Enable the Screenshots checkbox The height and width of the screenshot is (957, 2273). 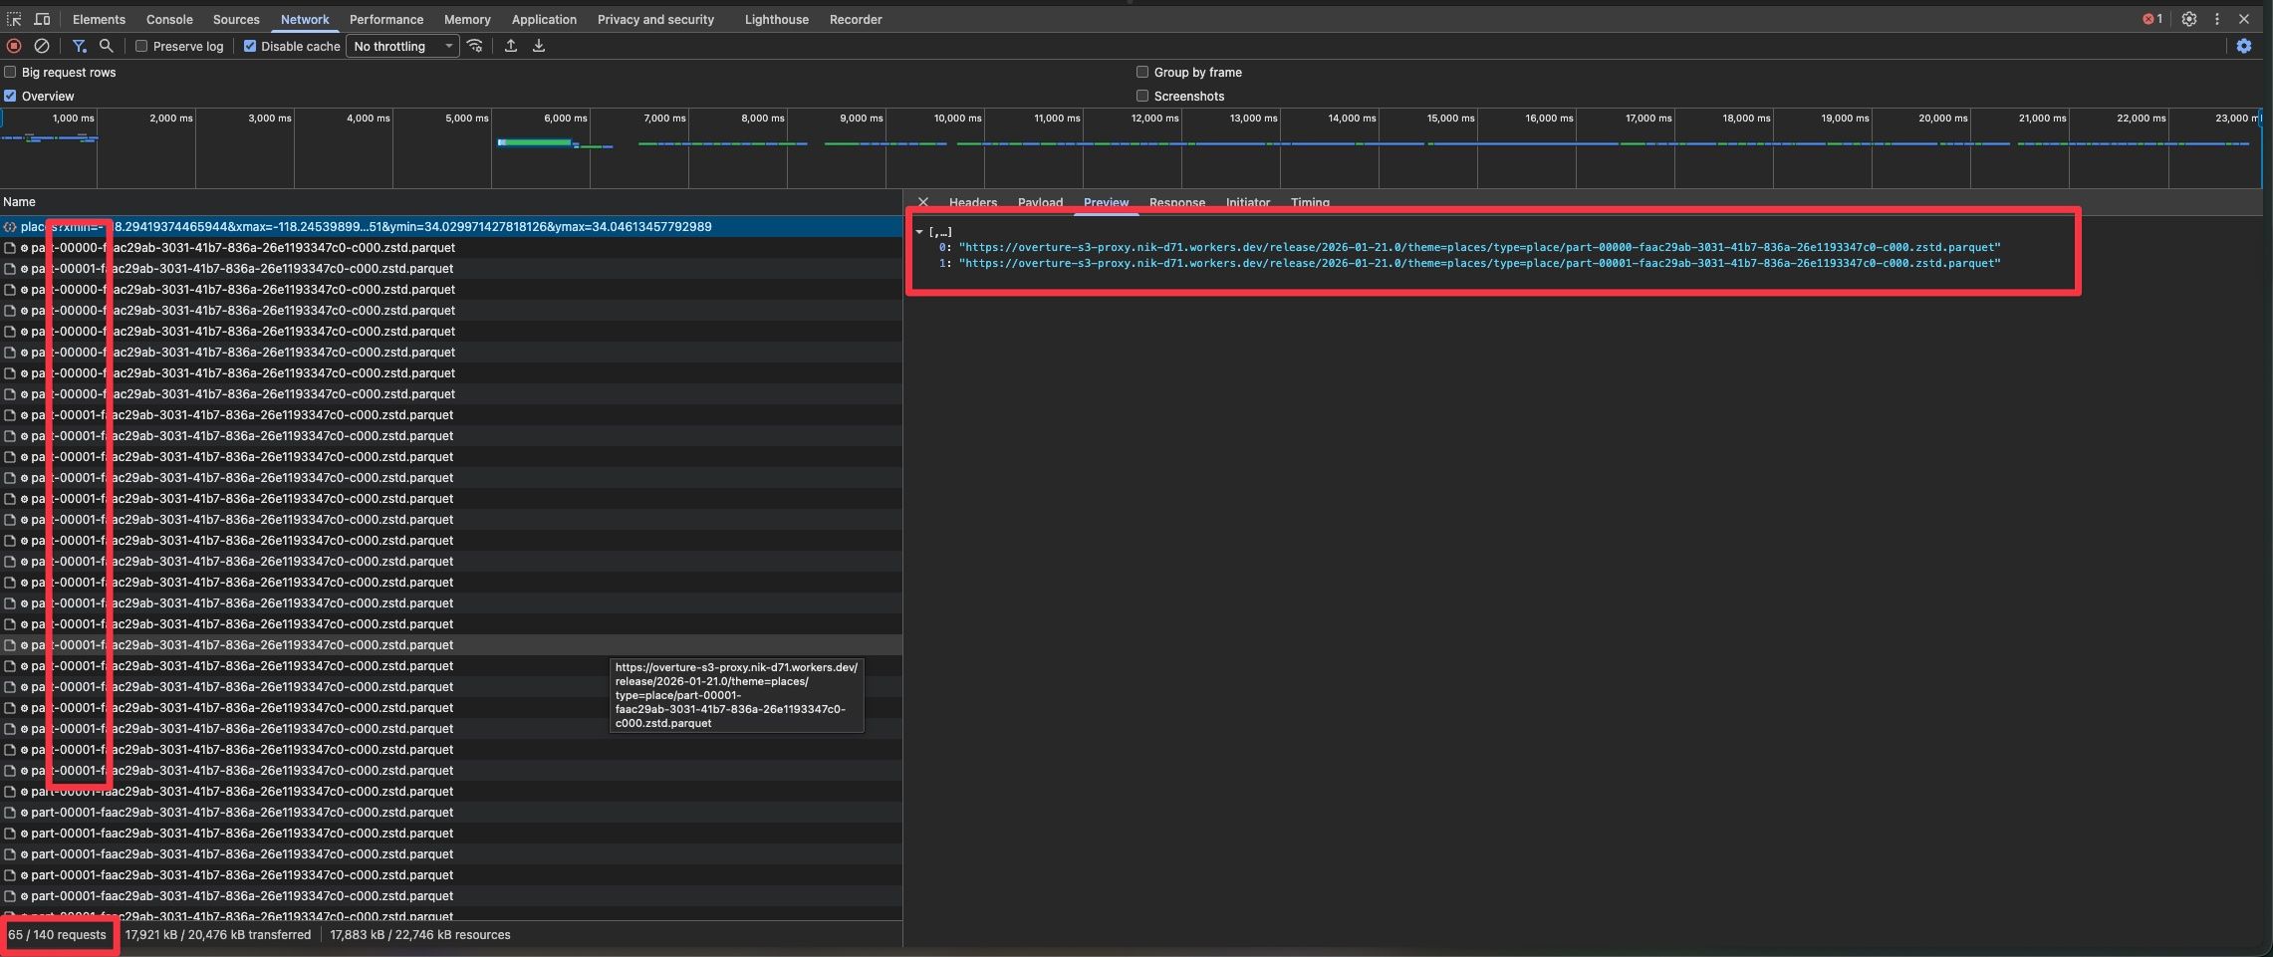click(1142, 95)
